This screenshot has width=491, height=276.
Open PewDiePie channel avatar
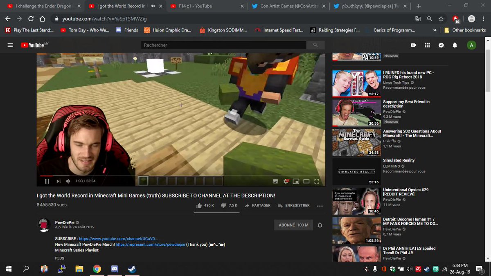[45, 224]
